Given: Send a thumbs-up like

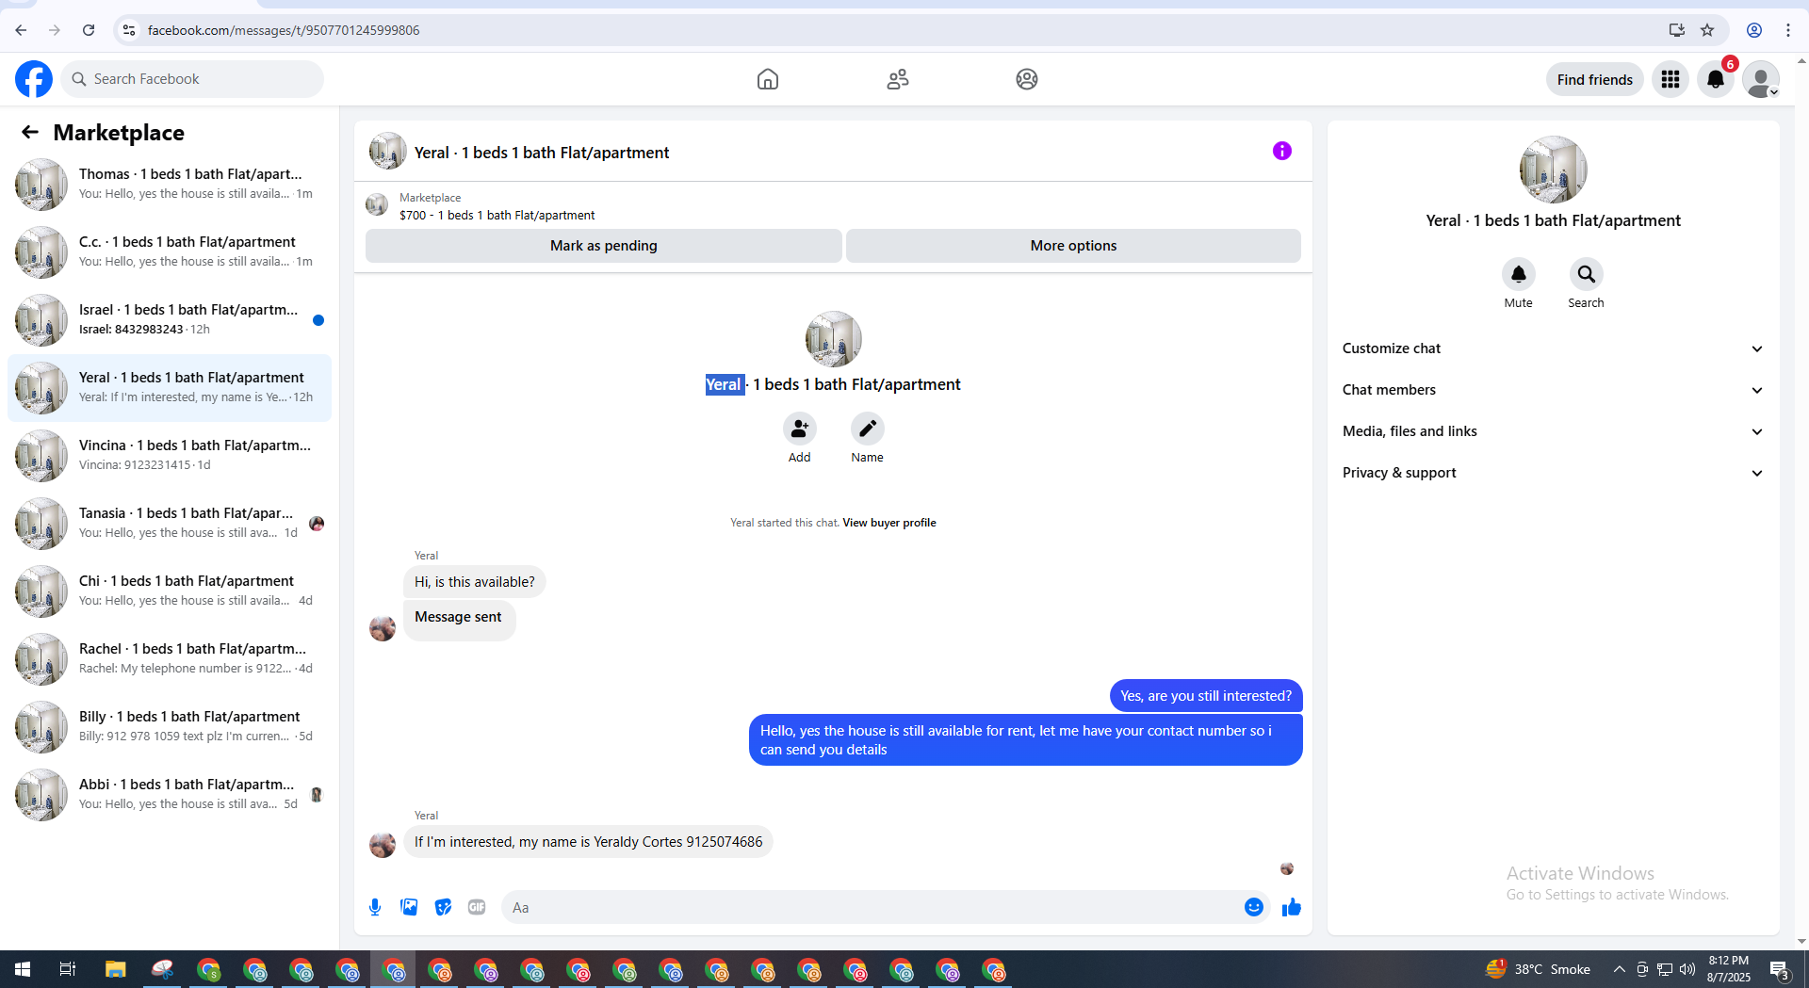Looking at the screenshot, I should pos(1292,907).
